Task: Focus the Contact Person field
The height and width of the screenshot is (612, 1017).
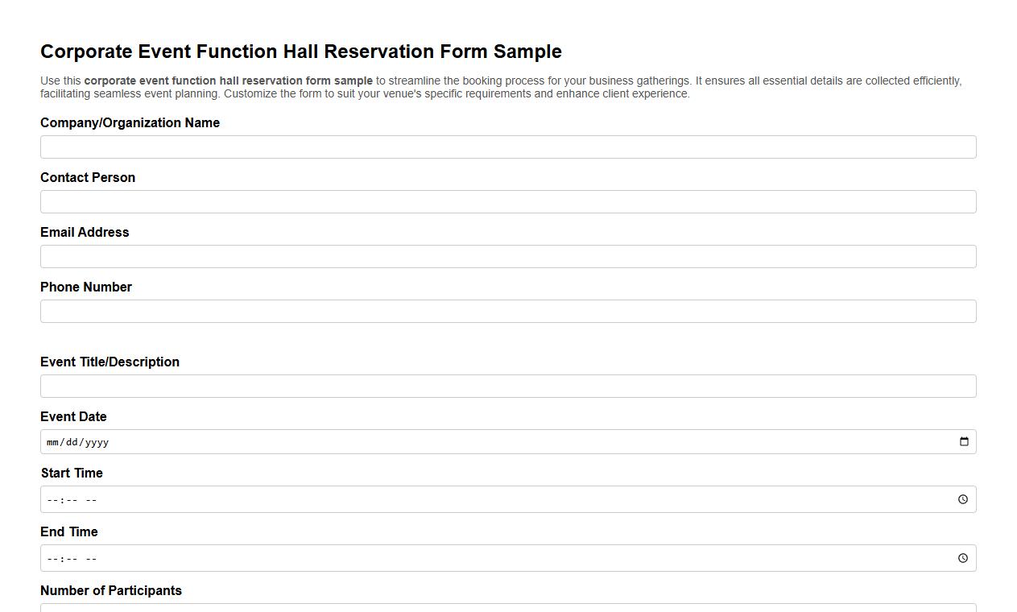Action: click(508, 201)
